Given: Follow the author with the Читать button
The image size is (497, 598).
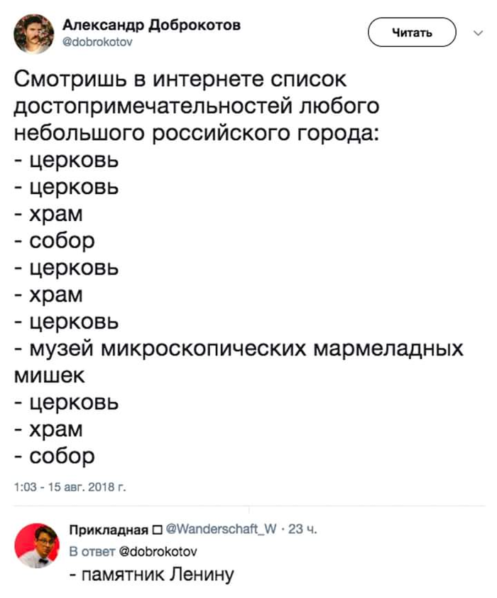Looking at the screenshot, I should 412,33.
